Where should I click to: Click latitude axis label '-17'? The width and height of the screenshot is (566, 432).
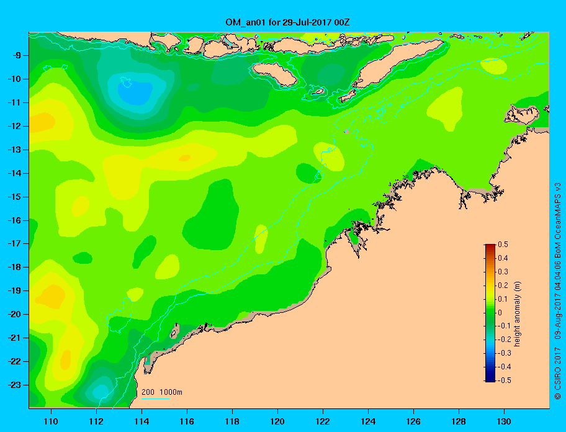coord(15,243)
